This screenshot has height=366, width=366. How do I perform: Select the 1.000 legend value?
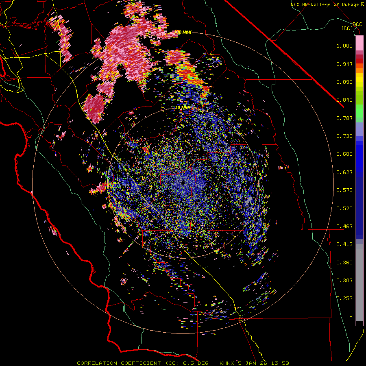(344, 46)
